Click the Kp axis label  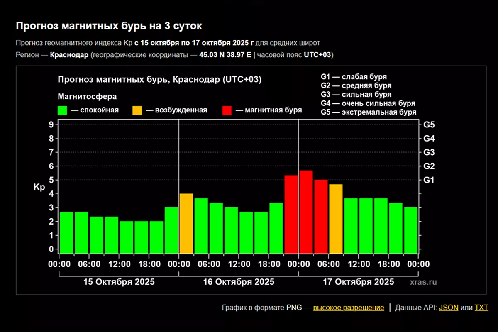click(x=39, y=187)
